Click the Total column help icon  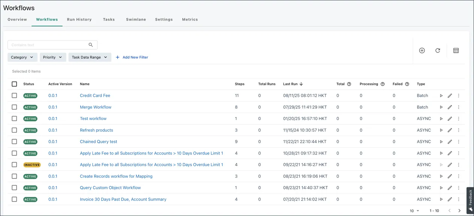pyautogui.click(x=349, y=84)
